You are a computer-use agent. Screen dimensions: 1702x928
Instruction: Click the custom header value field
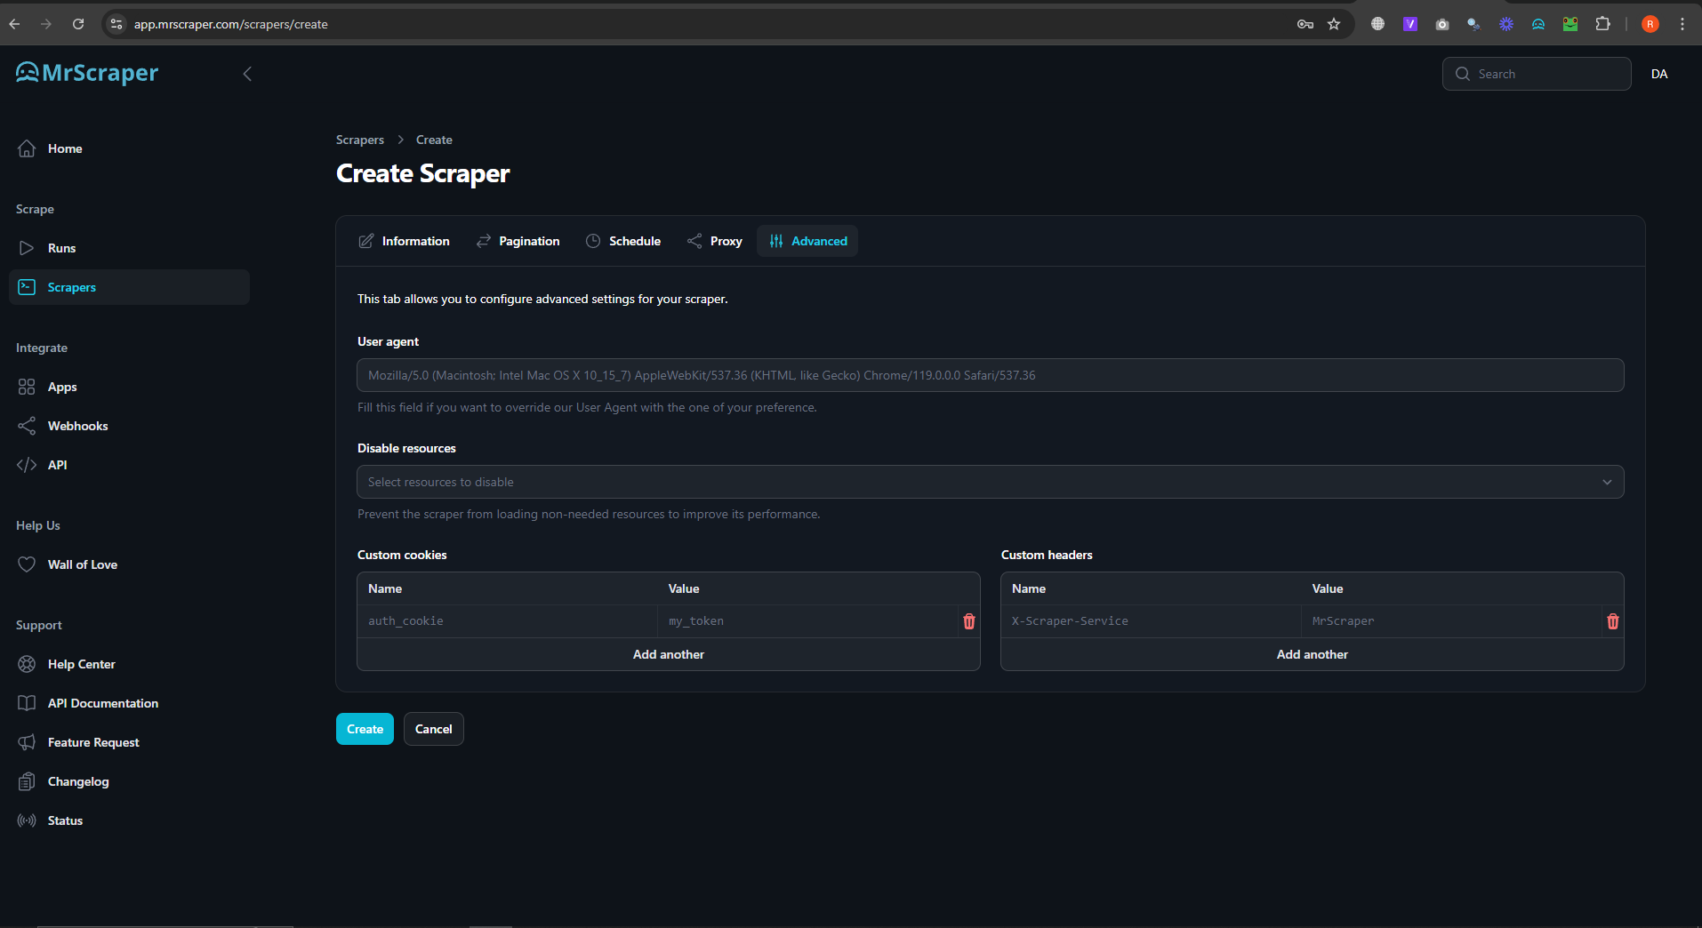coord(1451,621)
